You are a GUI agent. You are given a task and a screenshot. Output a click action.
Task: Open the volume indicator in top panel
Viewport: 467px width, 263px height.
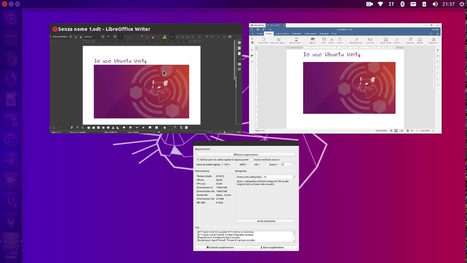coord(435,4)
